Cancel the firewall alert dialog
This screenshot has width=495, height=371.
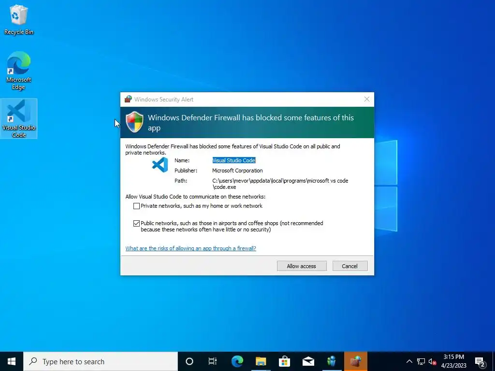(x=350, y=266)
